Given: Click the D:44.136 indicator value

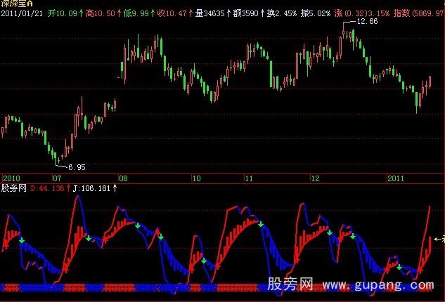Looking at the screenshot, I should point(46,188).
